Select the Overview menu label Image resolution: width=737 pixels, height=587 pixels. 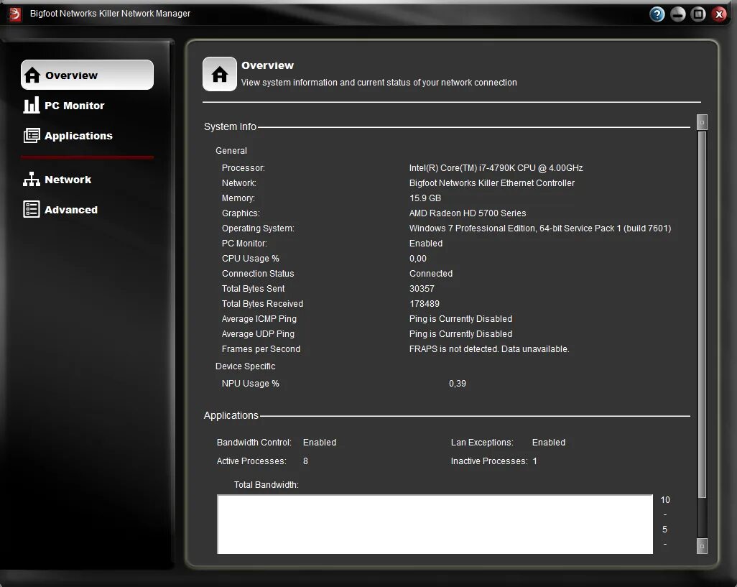[71, 75]
